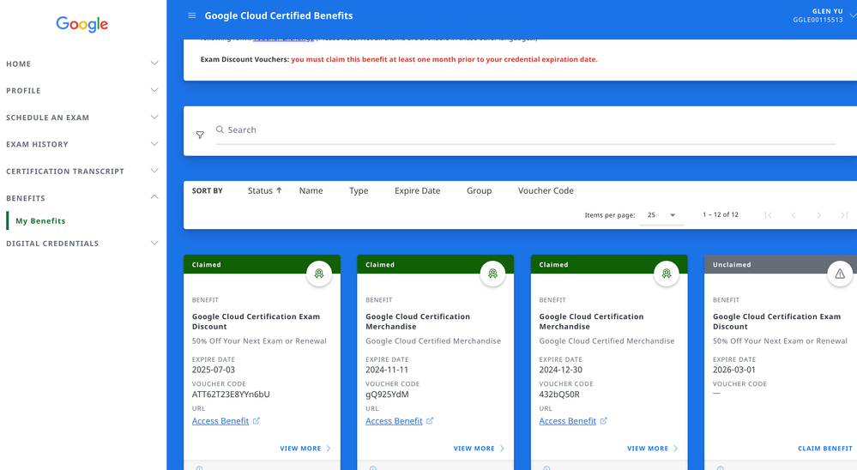
Task: Click the filter funnel icon
Action: pyautogui.click(x=200, y=135)
